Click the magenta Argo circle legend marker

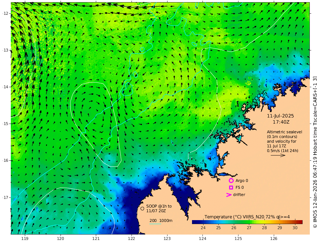tap(231, 181)
